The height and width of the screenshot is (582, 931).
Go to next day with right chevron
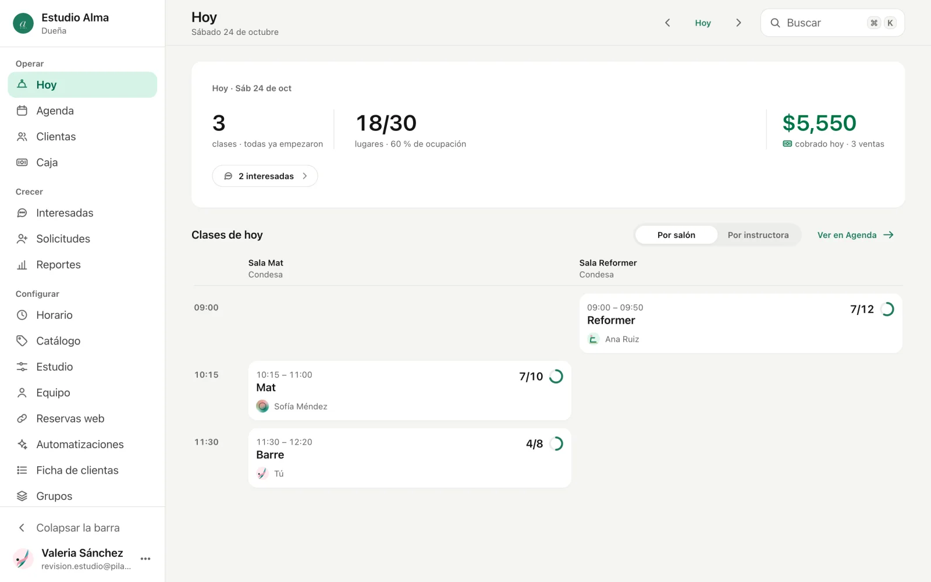(738, 23)
